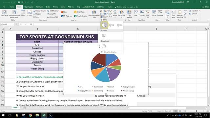Click the Insert Function fx button
The height and width of the screenshot is (118, 210).
click(x=31, y=24)
